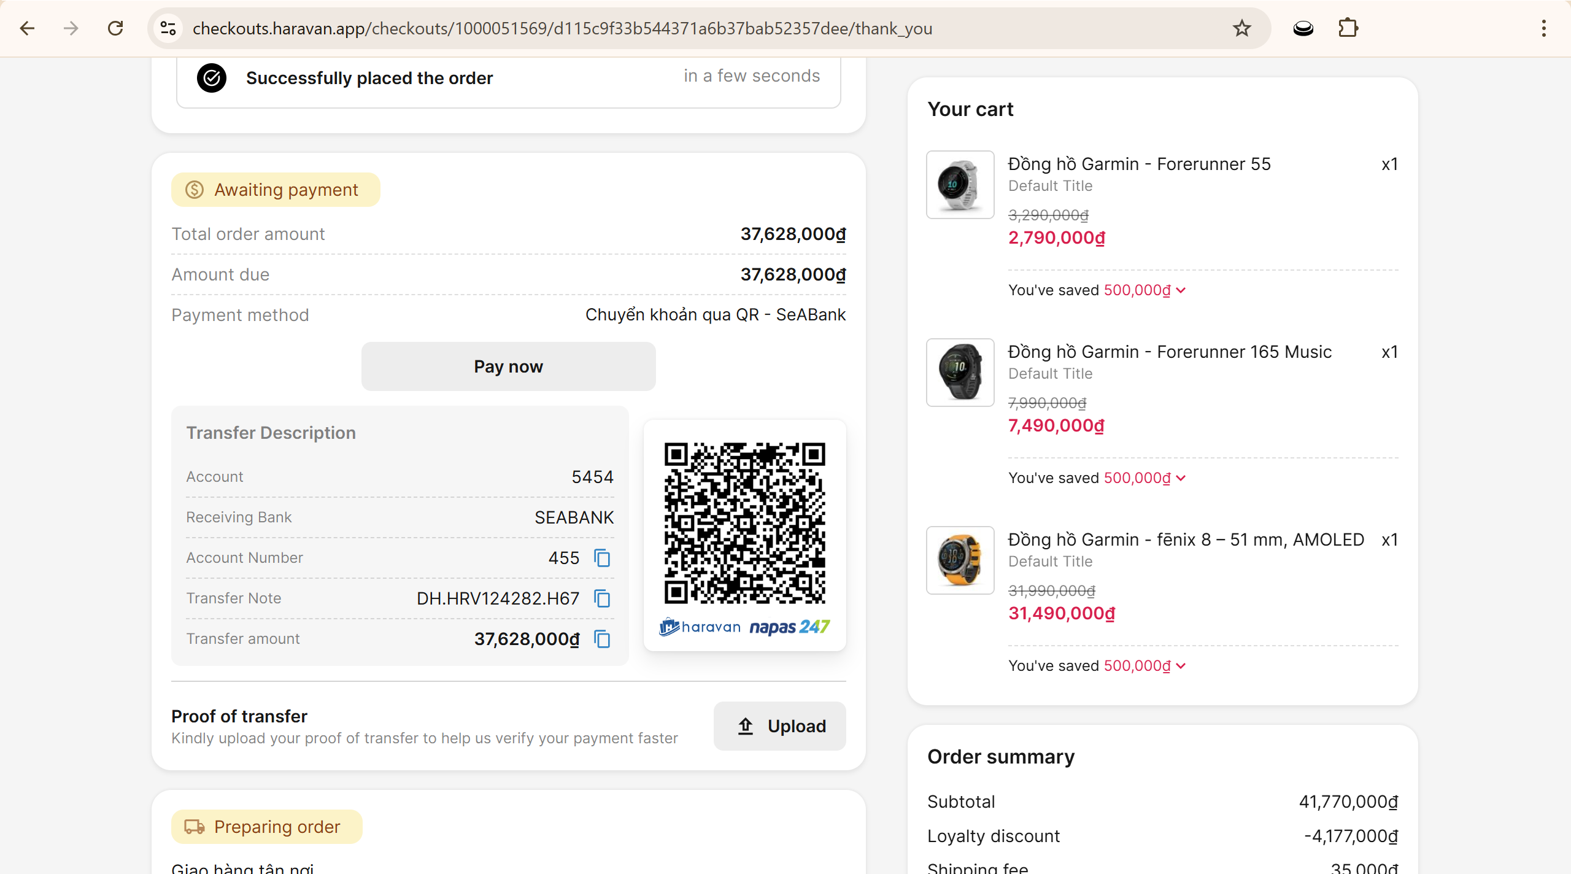Go back to previous page
This screenshot has width=1571, height=874.
(27, 28)
